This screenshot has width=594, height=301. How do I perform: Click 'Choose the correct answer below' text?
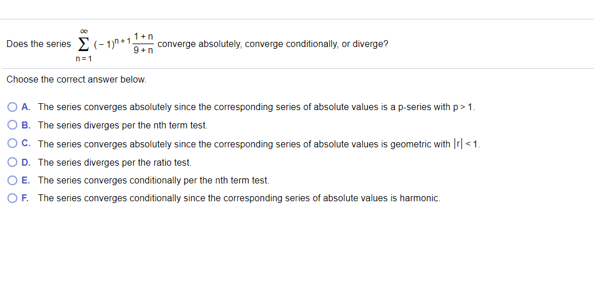point(76,80)
